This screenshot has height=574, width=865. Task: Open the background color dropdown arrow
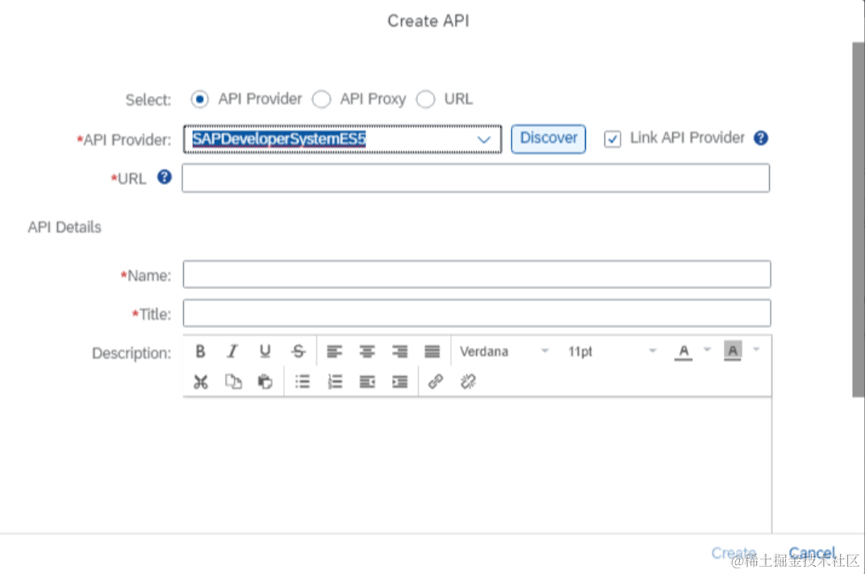756,350
